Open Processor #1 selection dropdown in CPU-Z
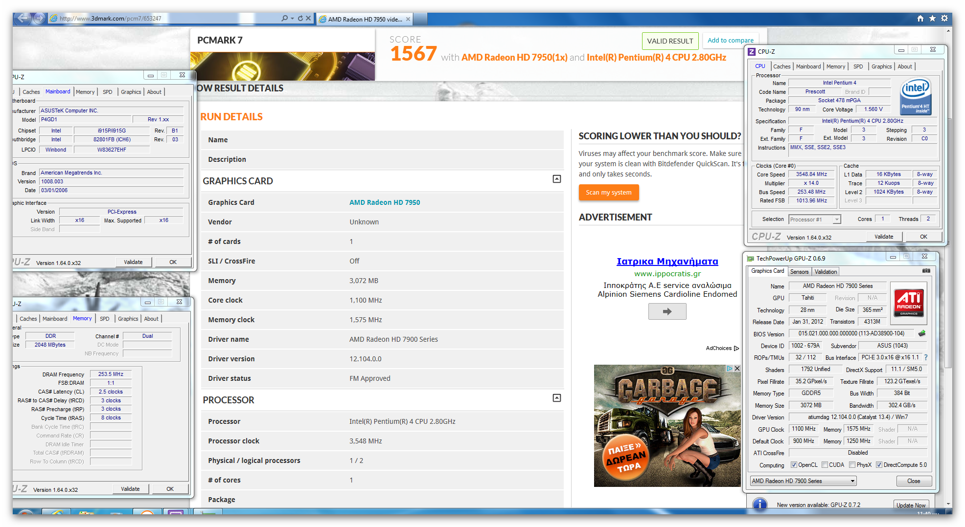 tap(815, 220)
